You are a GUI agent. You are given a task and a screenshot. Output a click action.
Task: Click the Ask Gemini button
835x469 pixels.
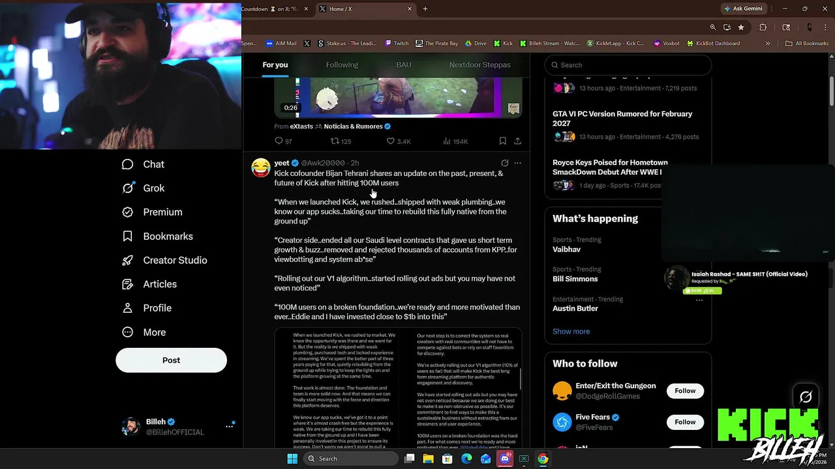pos(743,9)
